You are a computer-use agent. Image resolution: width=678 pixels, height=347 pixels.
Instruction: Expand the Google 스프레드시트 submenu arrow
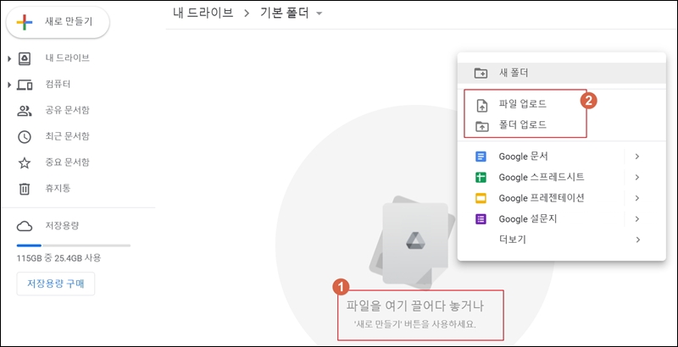pyautogui.click(x=637, y=178)
